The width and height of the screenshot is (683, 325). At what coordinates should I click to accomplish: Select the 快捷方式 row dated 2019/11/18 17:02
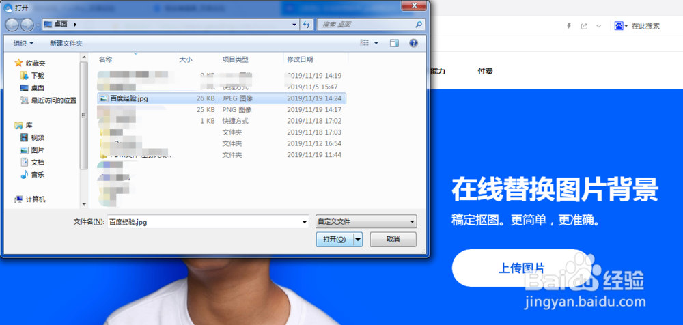click(x=222, y=121)
